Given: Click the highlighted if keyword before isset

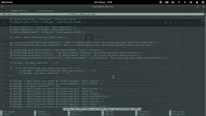Looking at the screenshot, I should click(x=11, y=68).
